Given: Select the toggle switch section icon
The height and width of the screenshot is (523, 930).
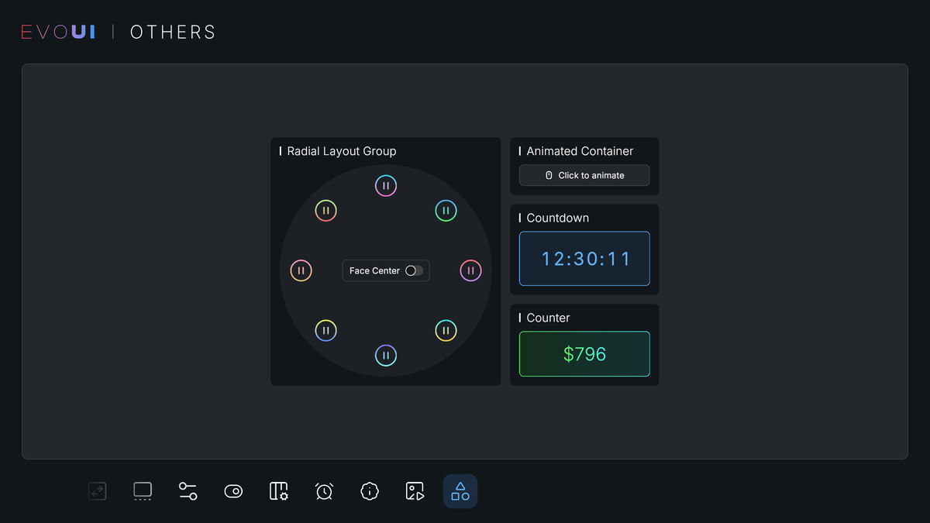Looking at the screenshot, I should click(233, 491).
